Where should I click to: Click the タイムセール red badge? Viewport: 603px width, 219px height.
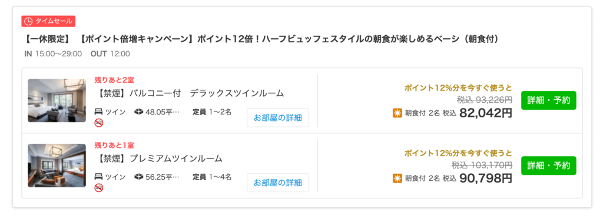48,22
